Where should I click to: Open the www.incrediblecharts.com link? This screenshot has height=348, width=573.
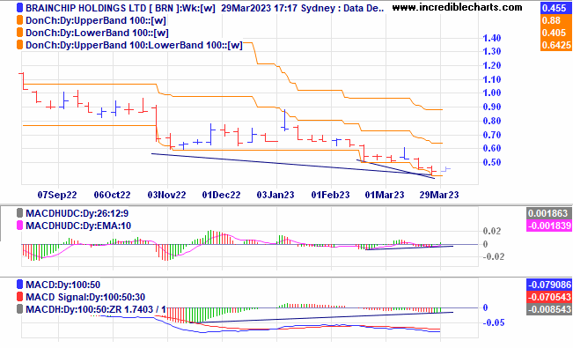(457, 7)
